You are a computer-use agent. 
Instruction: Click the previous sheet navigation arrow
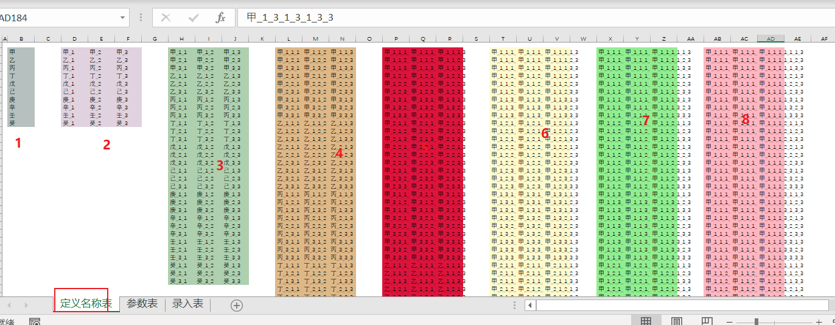tap(9, 305)
